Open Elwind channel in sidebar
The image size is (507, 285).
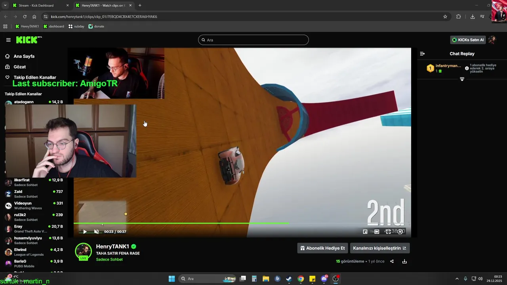click(x=34, y=252)
